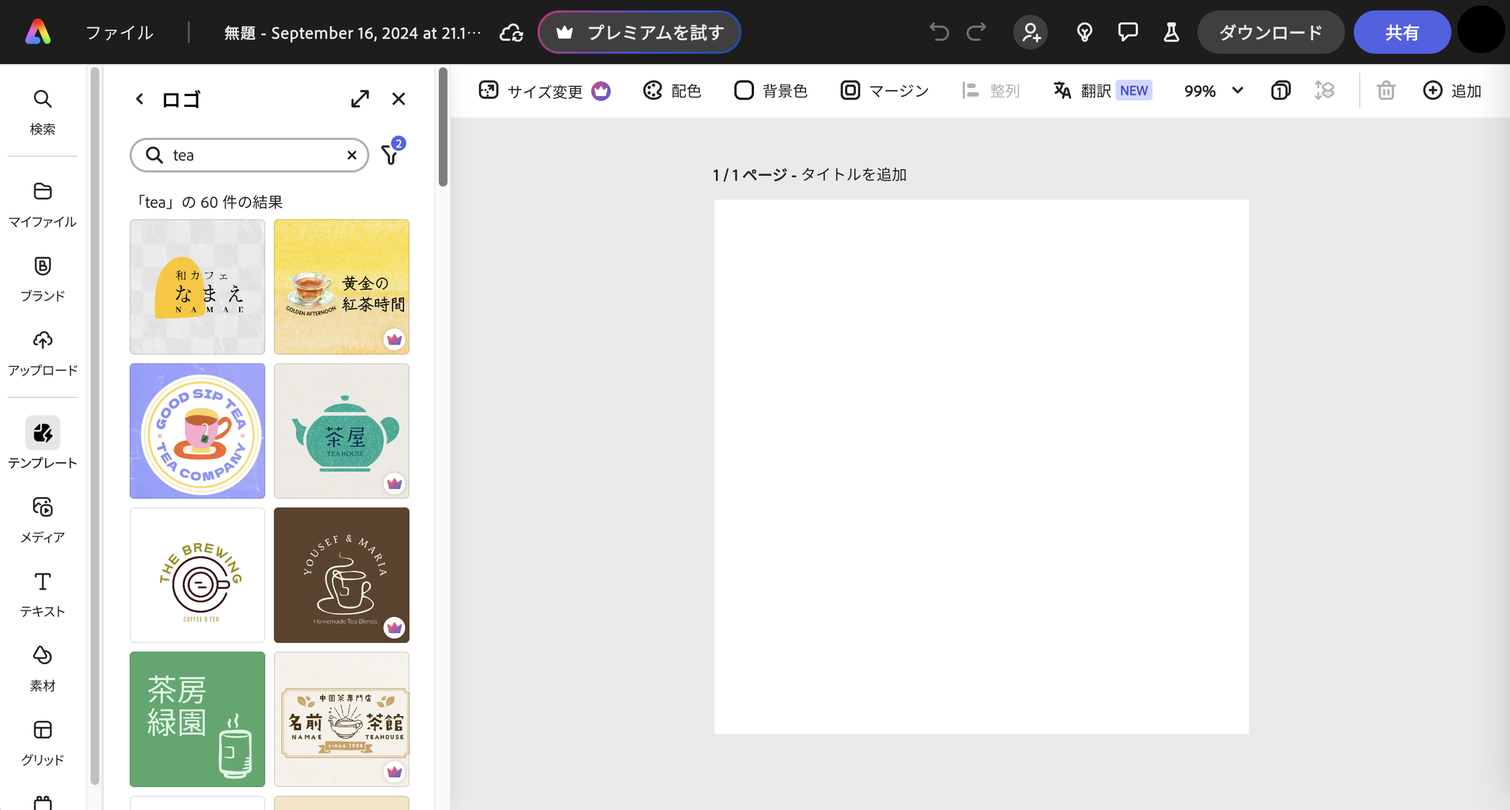Click the 共有 share button
Viewport: 1510px width, 810px height.
click(1401, 33)
